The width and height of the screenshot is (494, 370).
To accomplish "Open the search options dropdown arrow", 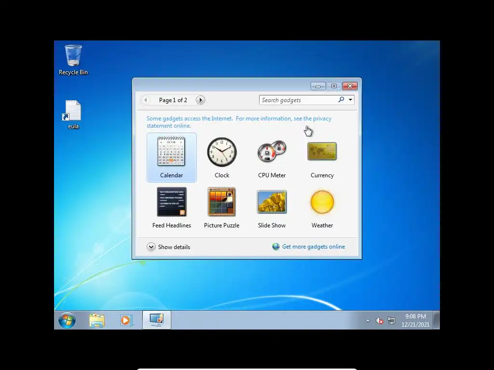I will pos(350,100).
